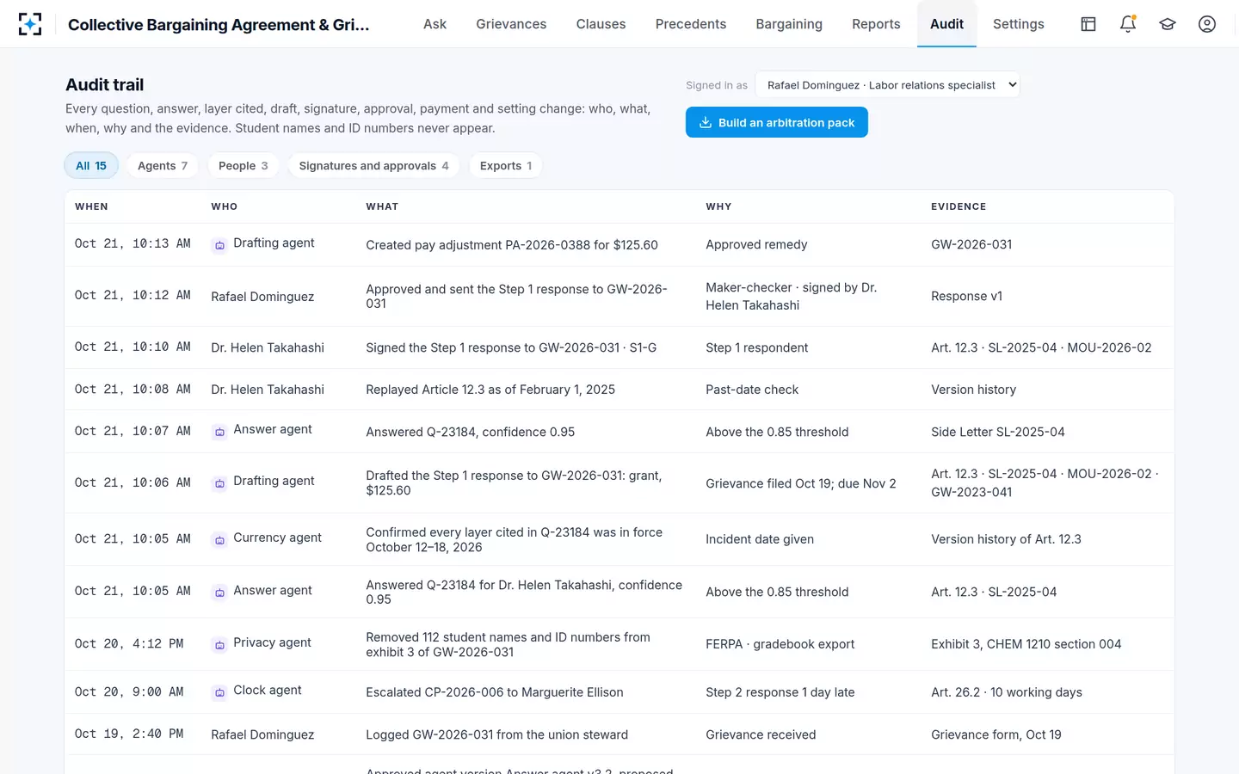
Task: Click evidence GW-2026-031 in the first row
Action: point(971,244)
